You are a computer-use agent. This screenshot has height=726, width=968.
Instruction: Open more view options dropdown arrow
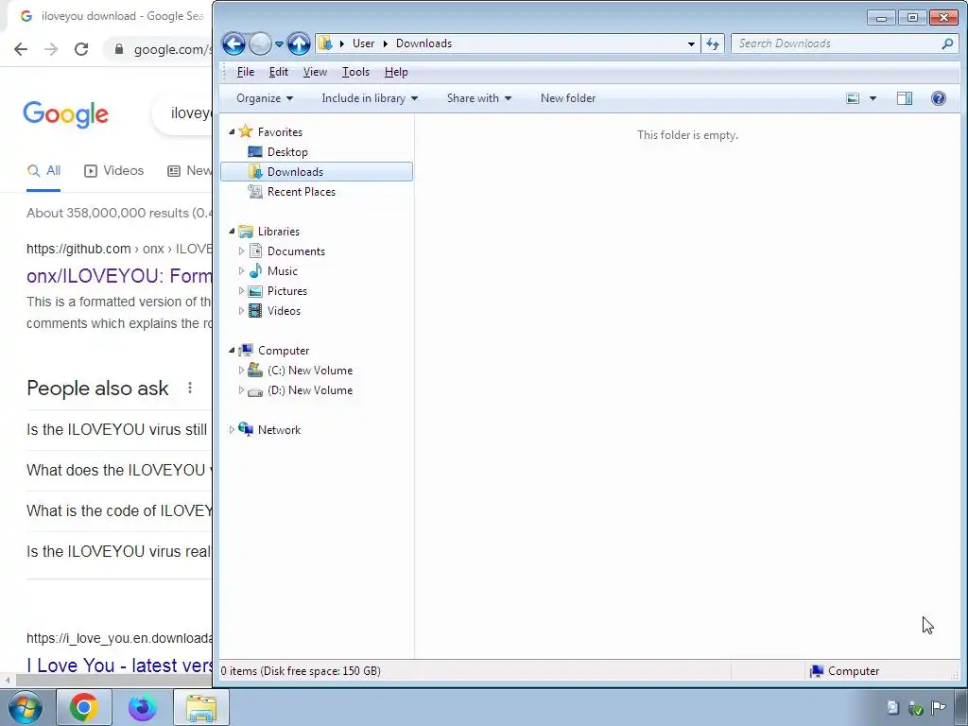click(x=873, y=98)
